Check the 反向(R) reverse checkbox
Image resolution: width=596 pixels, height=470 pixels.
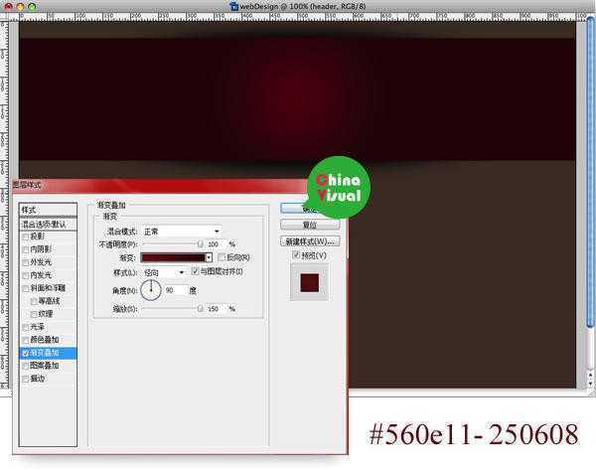222,257
